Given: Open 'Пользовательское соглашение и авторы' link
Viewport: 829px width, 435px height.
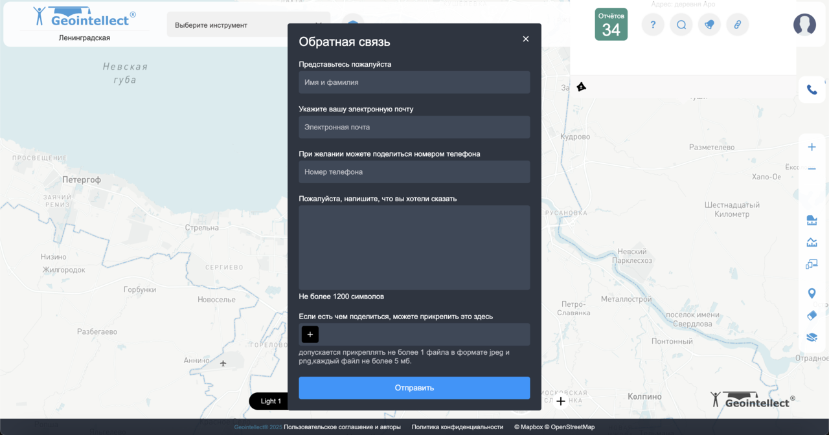Looking at the screenshot, I should coord(342,427).
